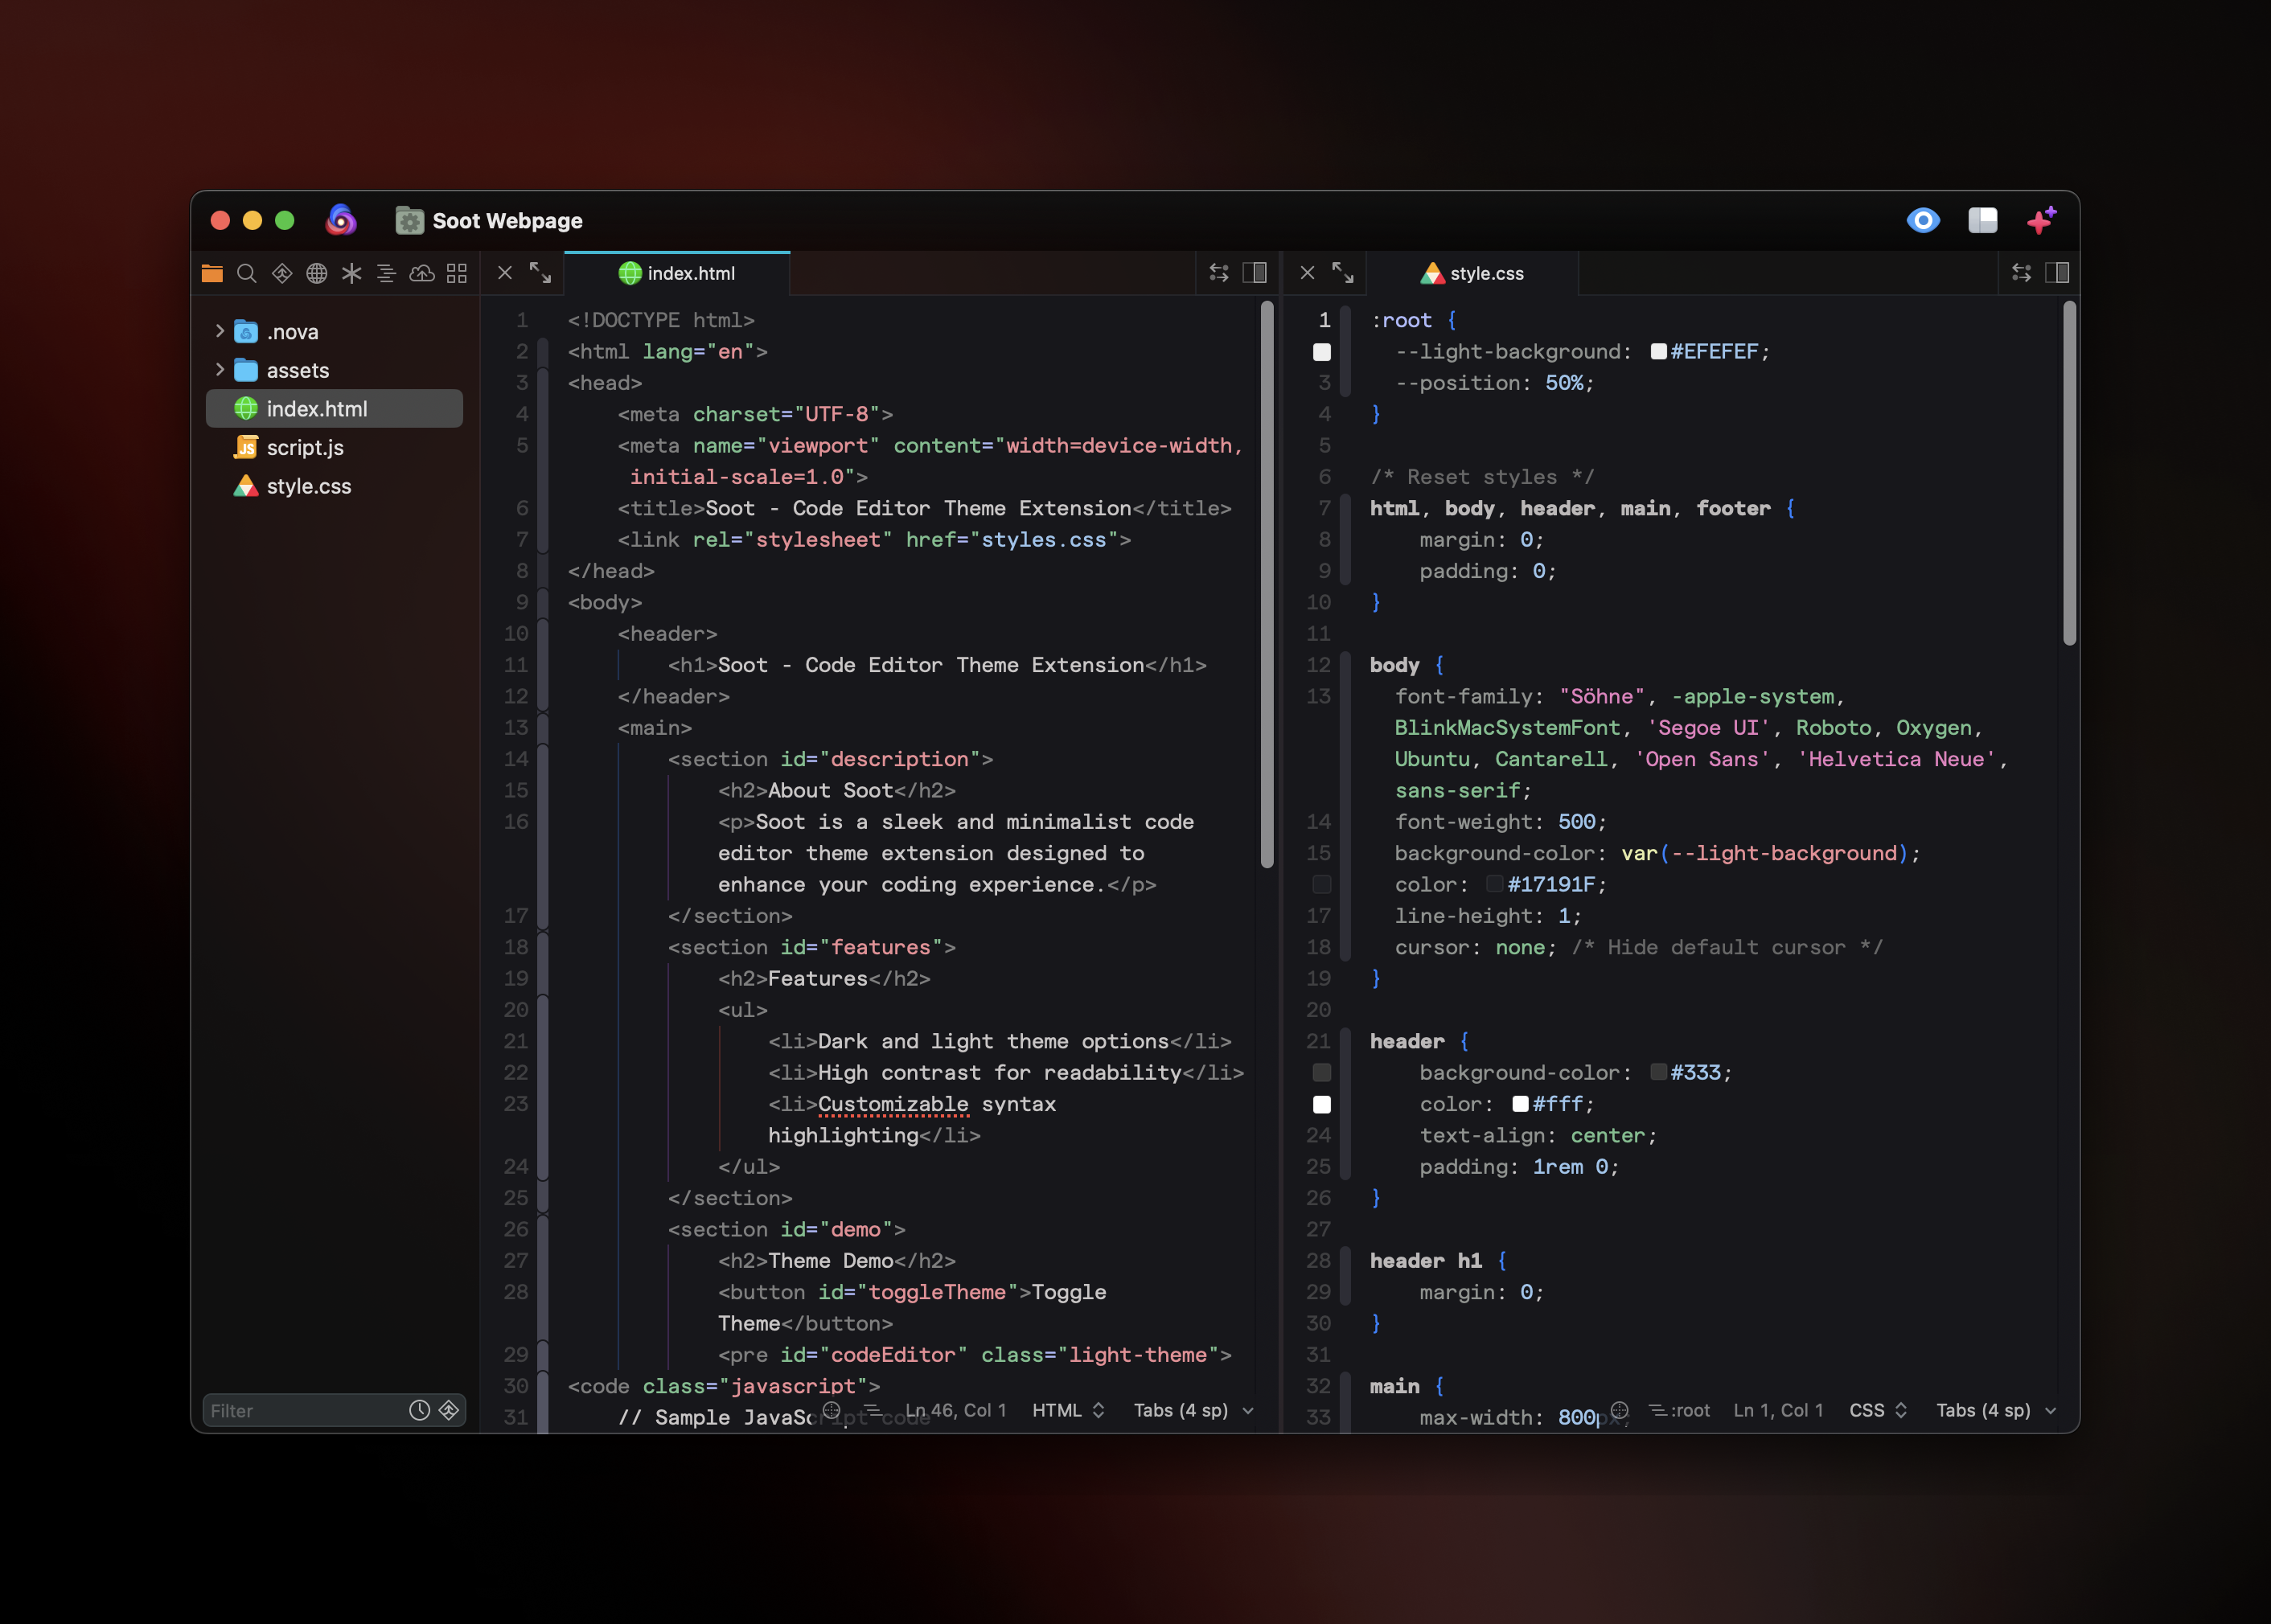Image resolution: width=2271 pixels, height=1624 pixels.
Task: Click the '/* Reset styles */' comment
Action: [1482, 477]
